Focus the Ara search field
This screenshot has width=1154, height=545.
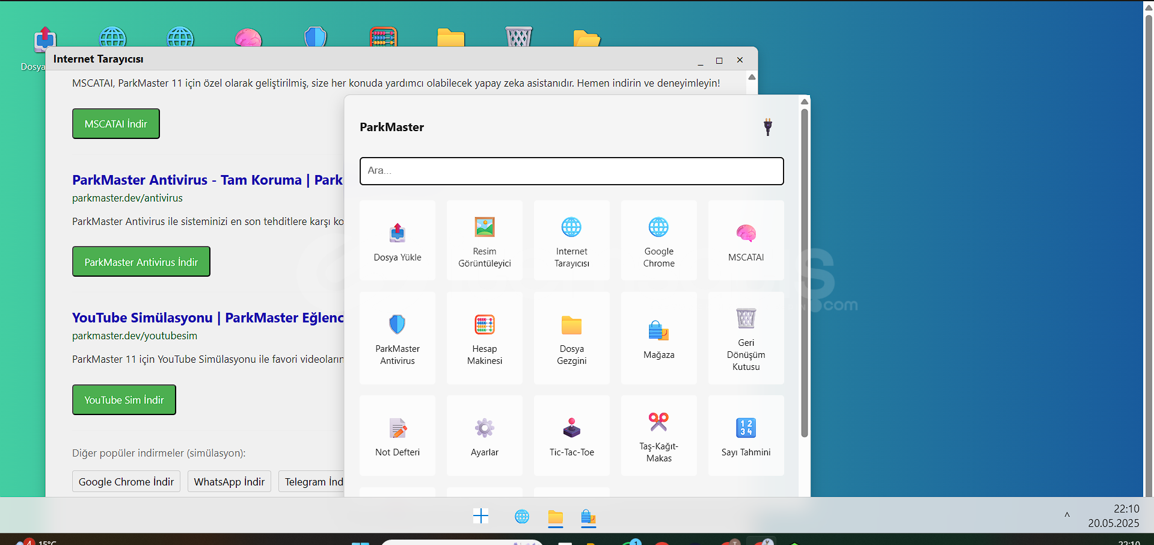(572, 171)
